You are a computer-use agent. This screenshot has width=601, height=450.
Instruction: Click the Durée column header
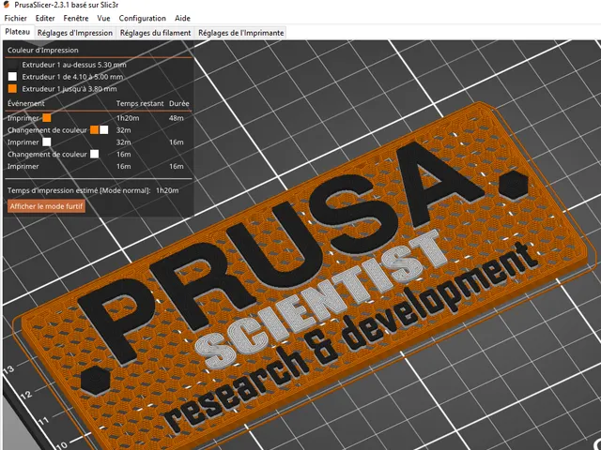179,103
